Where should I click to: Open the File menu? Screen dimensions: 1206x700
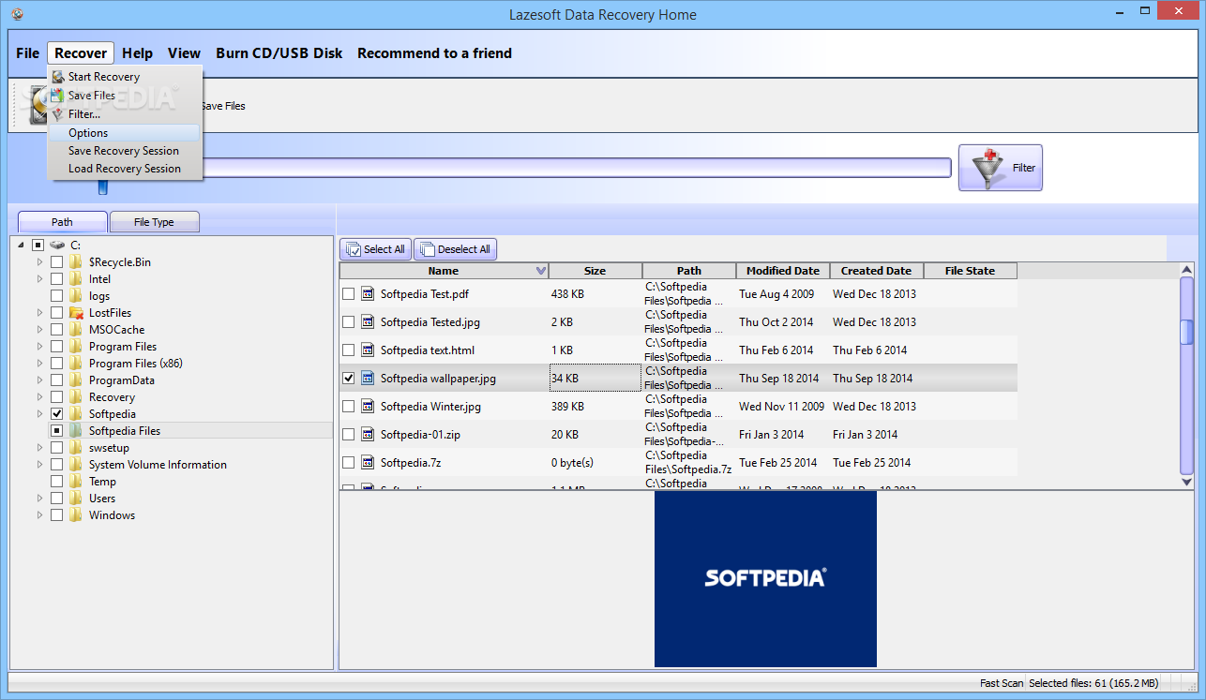27,53
